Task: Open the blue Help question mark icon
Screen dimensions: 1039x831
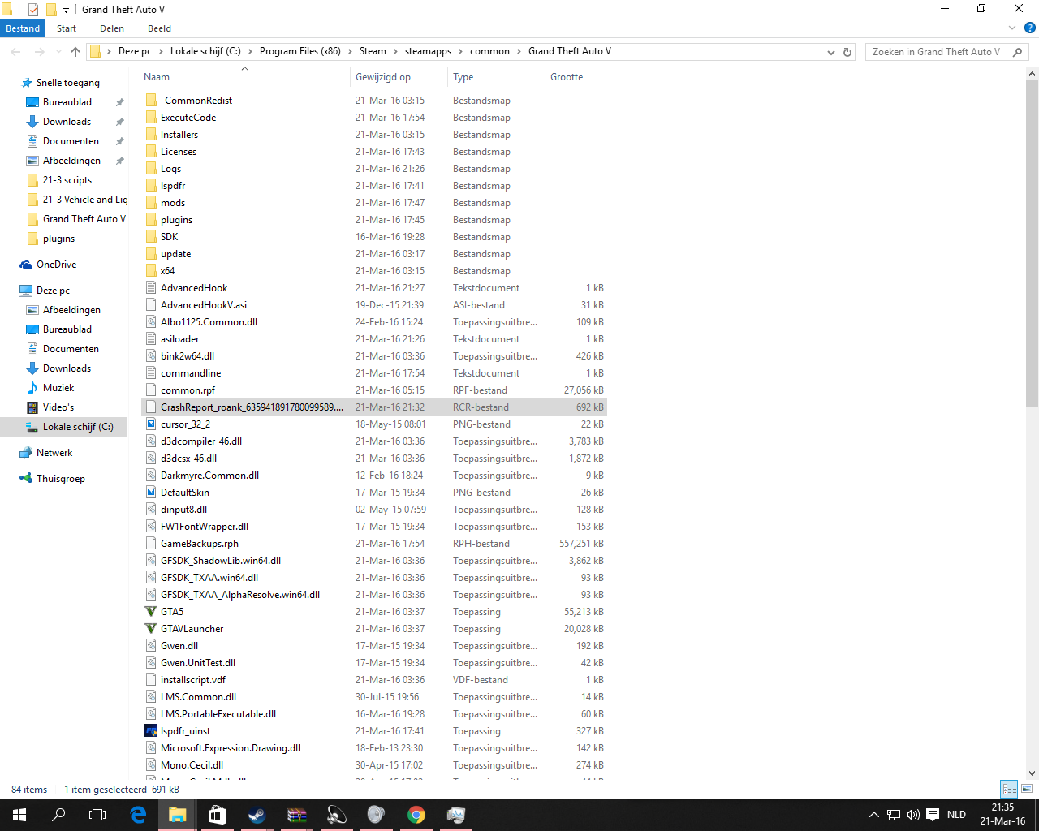Action: coord(1030,28)
